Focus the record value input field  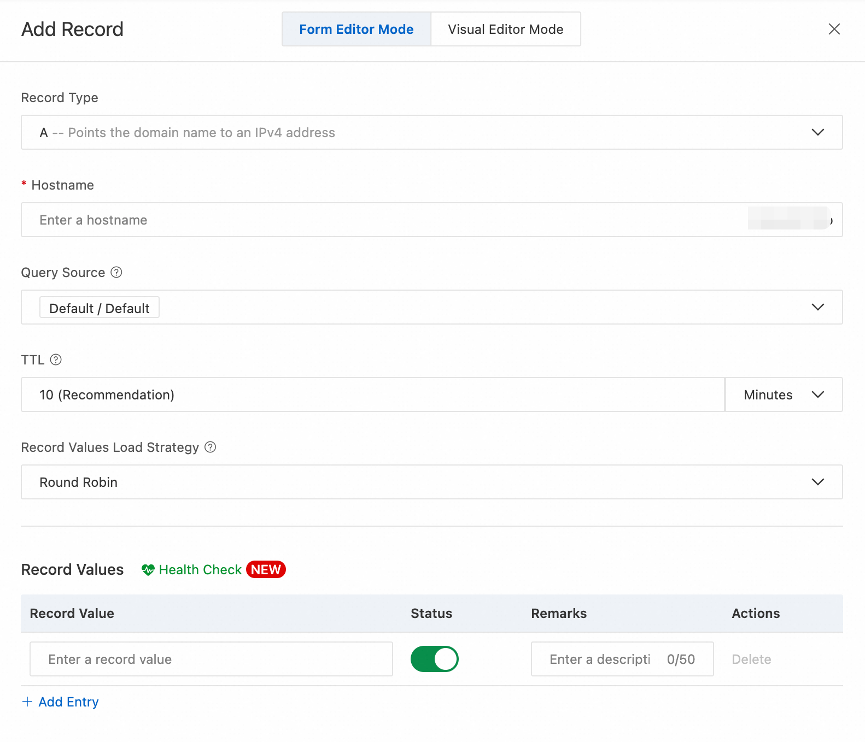click(x=211, y=659)
